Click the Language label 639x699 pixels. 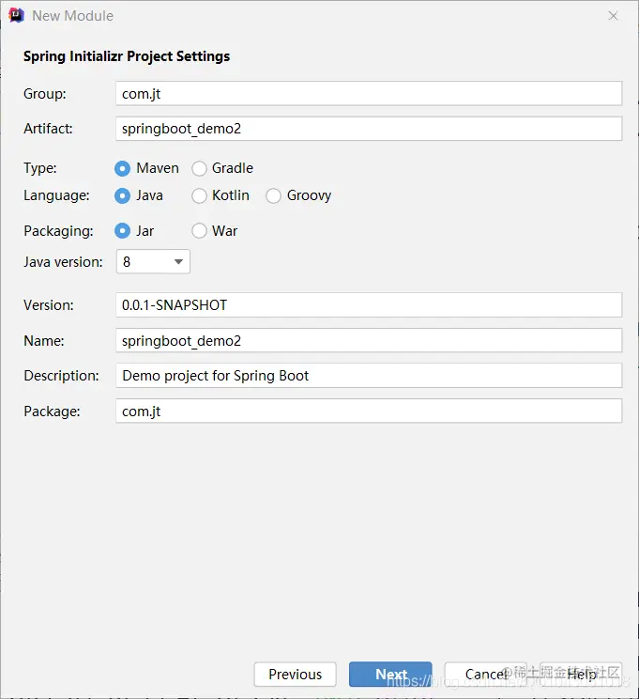(56, 195)
